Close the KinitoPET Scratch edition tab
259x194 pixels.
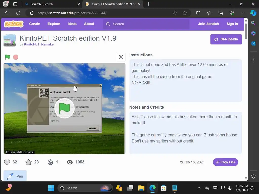[139, 4]
